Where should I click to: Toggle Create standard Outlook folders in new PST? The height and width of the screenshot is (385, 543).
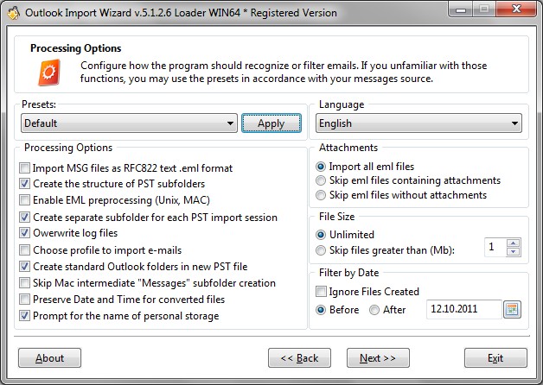pyautogui.click(x=24, y=266)
